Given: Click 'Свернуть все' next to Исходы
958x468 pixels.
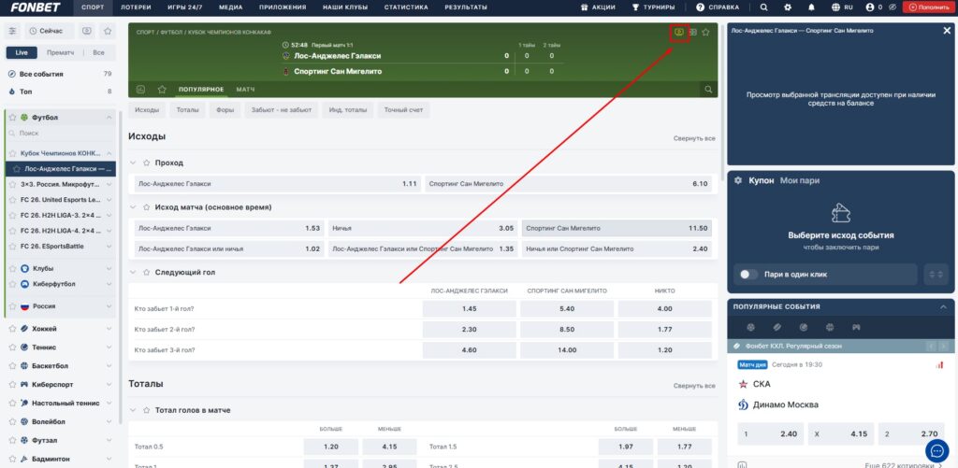Looking at the screenshot, I should coord(694,138).
